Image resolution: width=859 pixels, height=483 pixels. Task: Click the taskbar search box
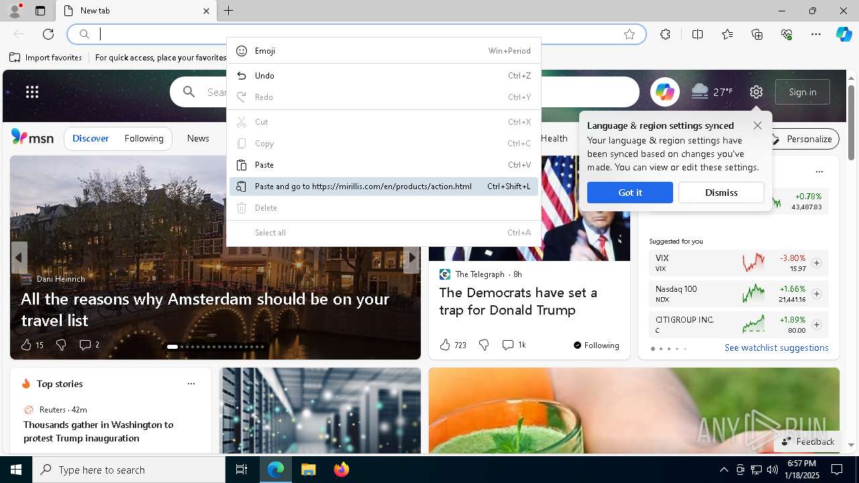[x=129, y=470]
